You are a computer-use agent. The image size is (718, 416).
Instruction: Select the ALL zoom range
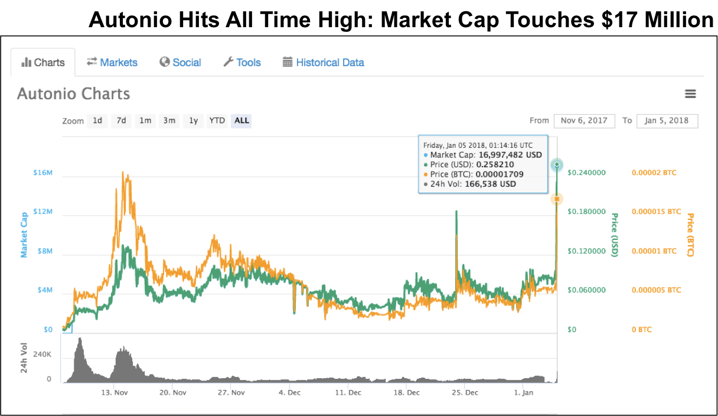click(x=241, y=121)
